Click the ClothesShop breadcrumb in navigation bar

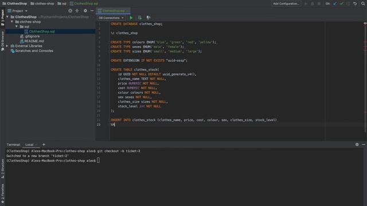coord(14,3)
